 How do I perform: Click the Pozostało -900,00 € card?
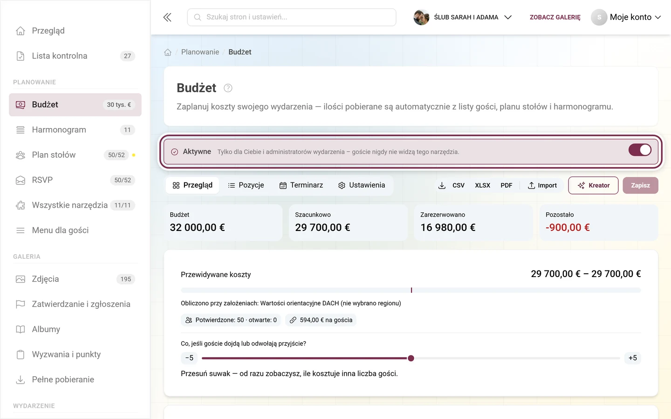click(598, 223)
